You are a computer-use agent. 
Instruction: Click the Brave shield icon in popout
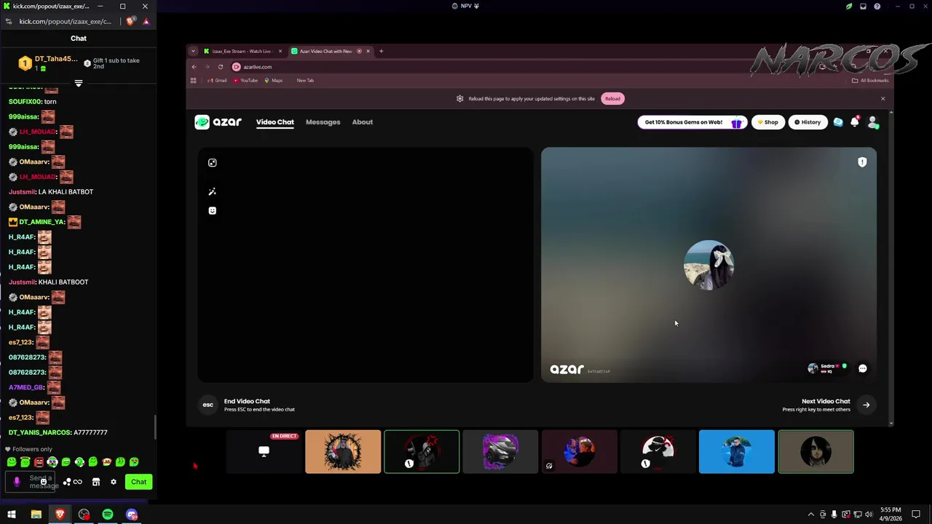130,22
